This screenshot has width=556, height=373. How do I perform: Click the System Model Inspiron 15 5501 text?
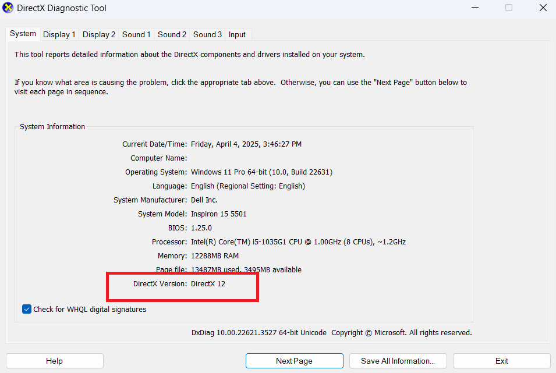pyautogui.click(x=218, y=214)
